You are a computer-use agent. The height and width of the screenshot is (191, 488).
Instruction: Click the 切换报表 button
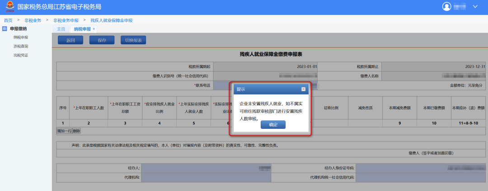[133, 40]
